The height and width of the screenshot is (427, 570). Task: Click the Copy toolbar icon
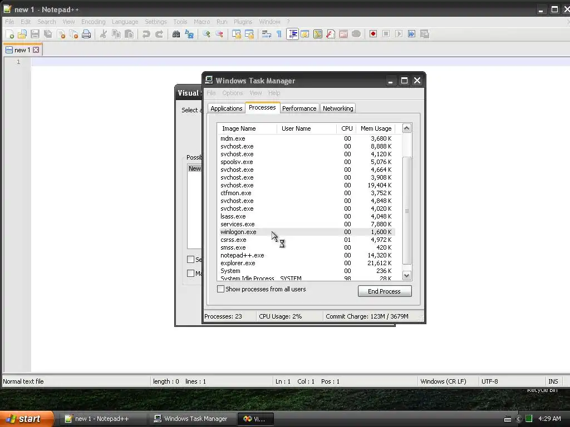[116, 34]
